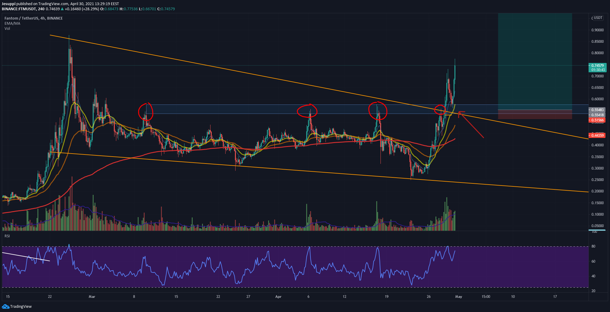Click the countdown timer 01:30:43
The image size is (610, 312).
(x=598, y=70)
